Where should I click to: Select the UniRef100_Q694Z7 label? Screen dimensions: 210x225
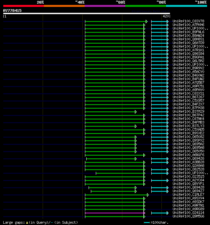click(188, 191)
